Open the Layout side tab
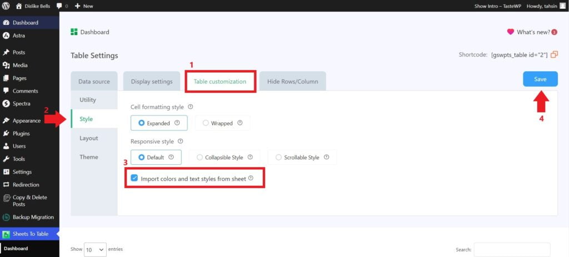The height and width of the screenshot is (257, 569). click(94, 138)
